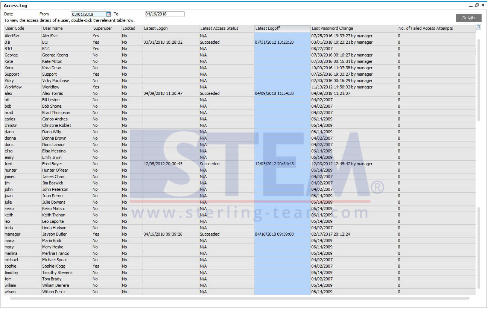Select user name Julie Bowens
Viewport: 488px width, 309px height.
54,202
